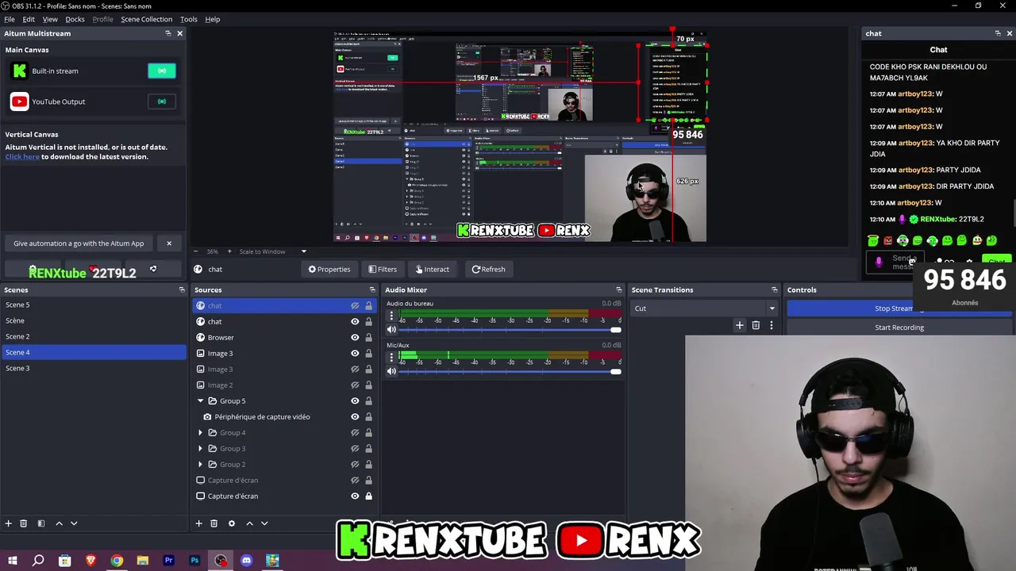The width and height of the screenshot is (1016, 571).
Task: Show the Image 2 source
Action: point(355,385)
